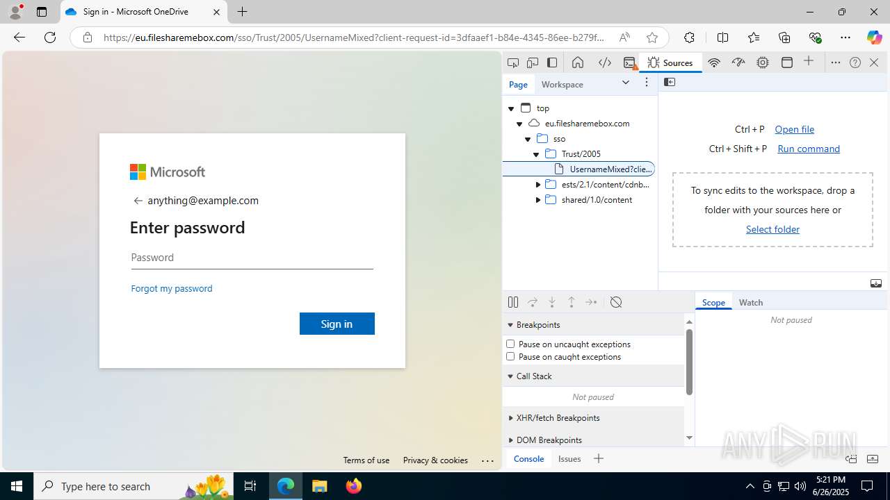Open Privacy & cookies link
Image resolution: width=890 pixels, height=500 pixels.
point(435,460)
